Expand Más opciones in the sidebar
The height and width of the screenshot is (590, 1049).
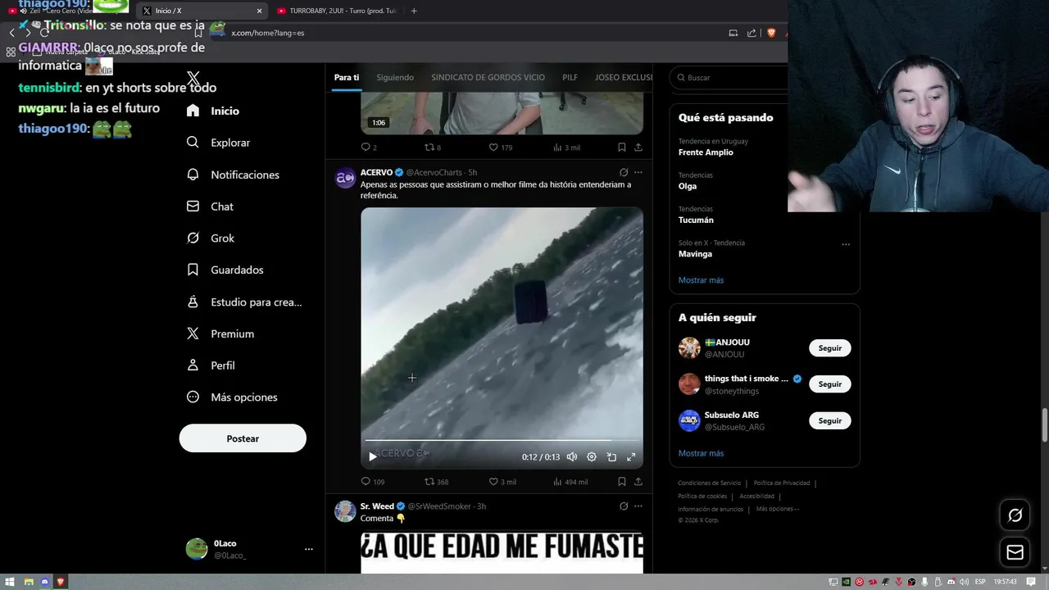232,397
